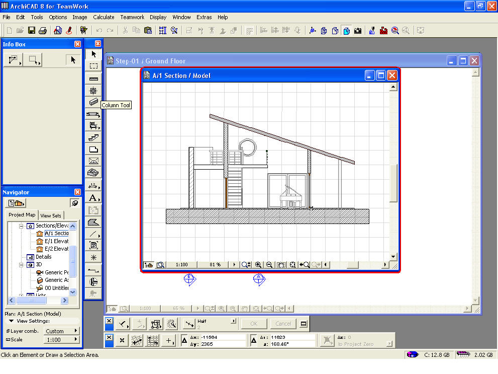Viewport: 498px width, 374px height.
Task: Click the Navigator project chooser icon
Action: [16, 203]
